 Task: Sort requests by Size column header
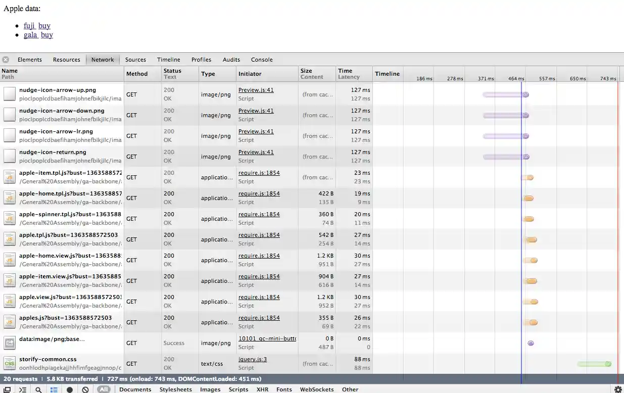click(306, 71)
